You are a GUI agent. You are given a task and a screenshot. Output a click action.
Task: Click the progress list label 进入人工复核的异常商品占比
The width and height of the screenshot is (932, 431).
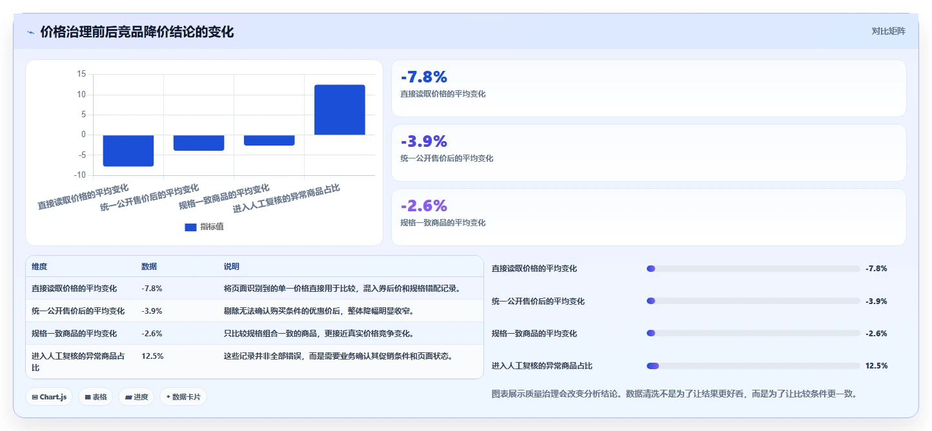point(542,366)
